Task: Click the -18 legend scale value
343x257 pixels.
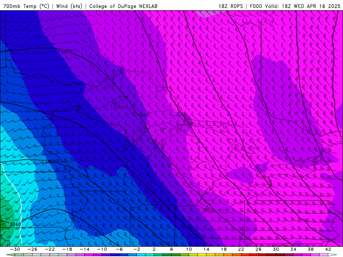Action: point(67,249)
